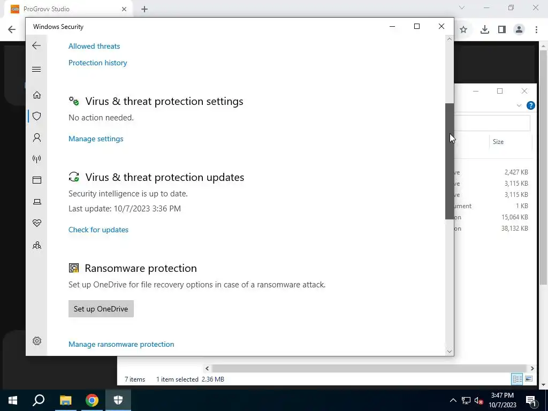Open the hamburger navigation menu

pos(36,69)
